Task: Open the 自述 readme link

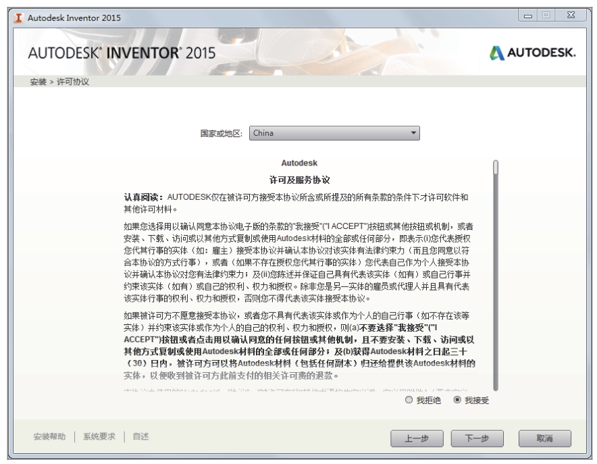Action: coord(140,436)
